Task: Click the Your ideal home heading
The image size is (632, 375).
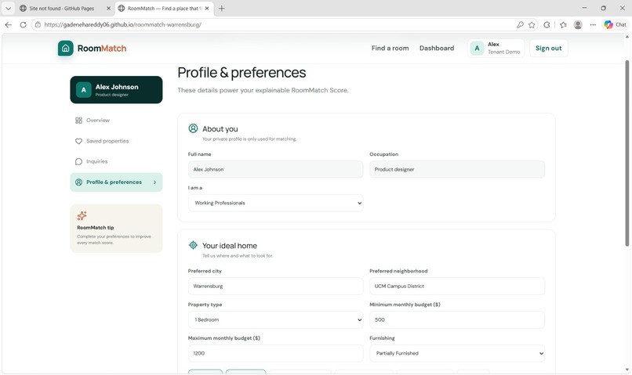Action: [229, 246]
